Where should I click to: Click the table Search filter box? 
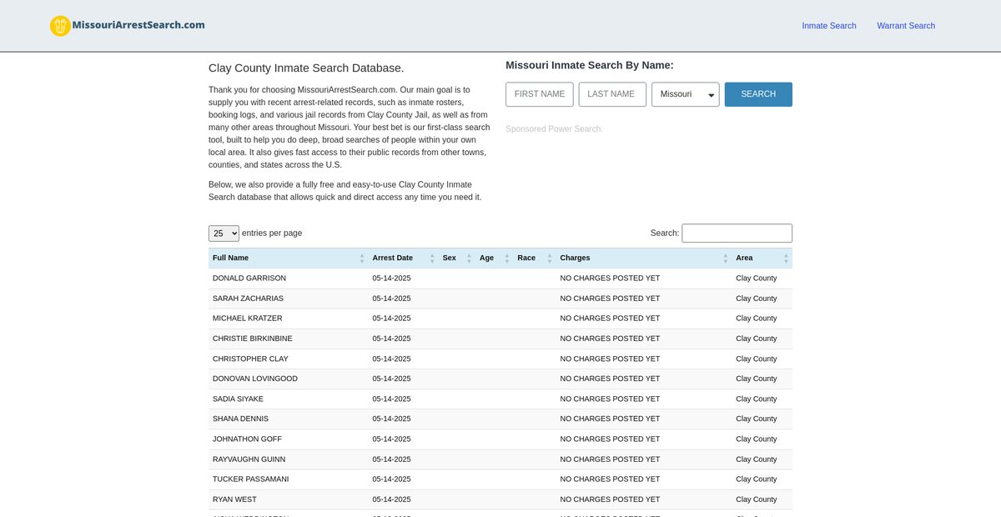pyautogui.click(x=737, y=233)
